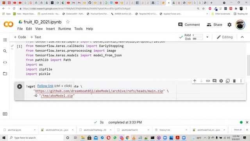
Task: Open File Explorer from the taskbar
Action: 83,137
